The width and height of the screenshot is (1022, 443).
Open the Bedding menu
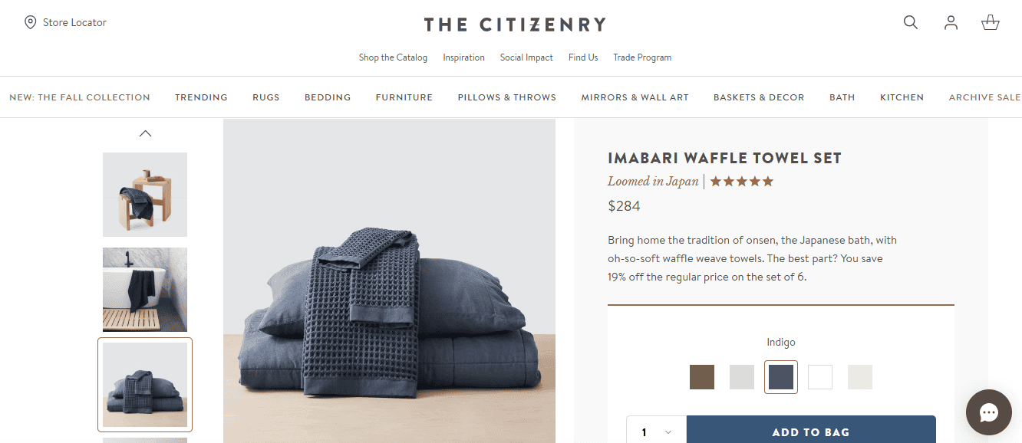click(x=328, y=97)
